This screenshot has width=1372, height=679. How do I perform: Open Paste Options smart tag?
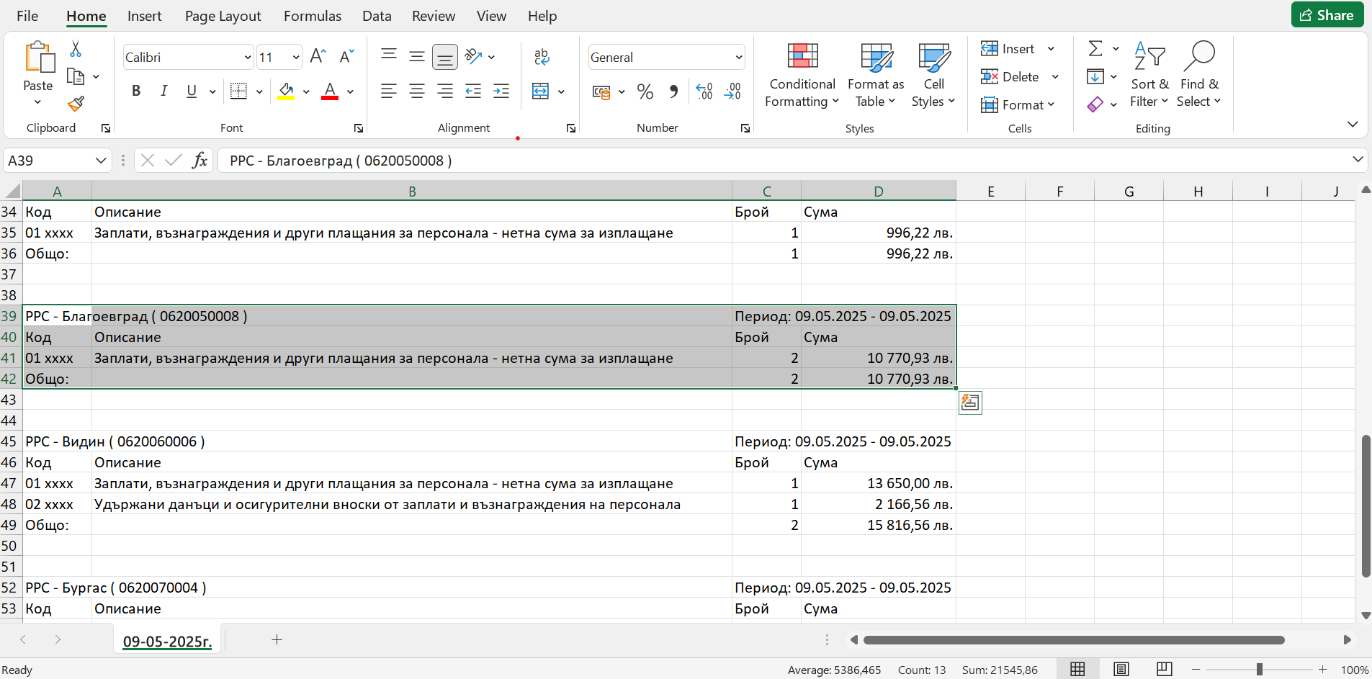pyautogui.click(x=970, y=403)
